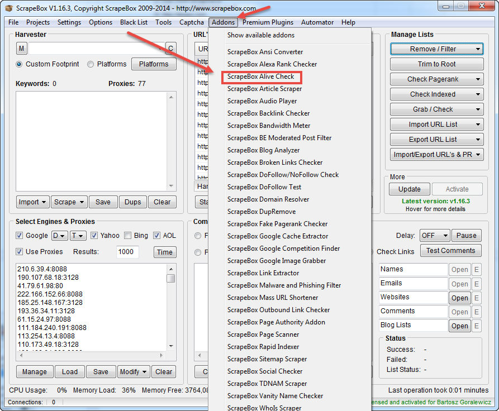Click Latest version: v1.16.3 text
This screenshot has width=499, height=411.
pyautogui.click(x=436, y=201)
